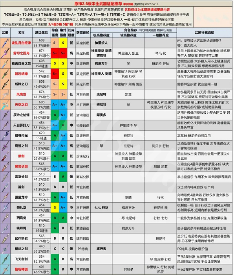Screen dimensions: 234x275
Task: Click the 绝对强度 column header
Action: [63, 32]
